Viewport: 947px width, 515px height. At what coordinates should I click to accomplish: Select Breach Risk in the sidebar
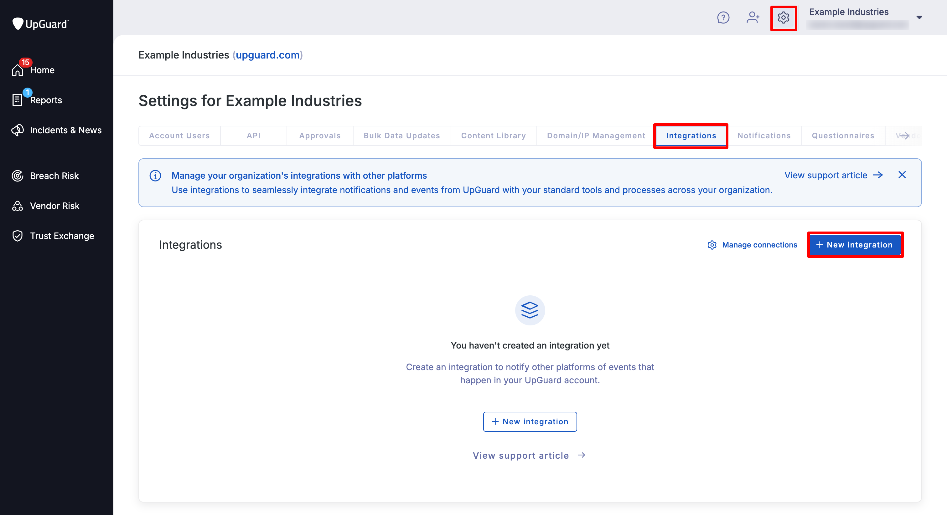coord(54,176)
